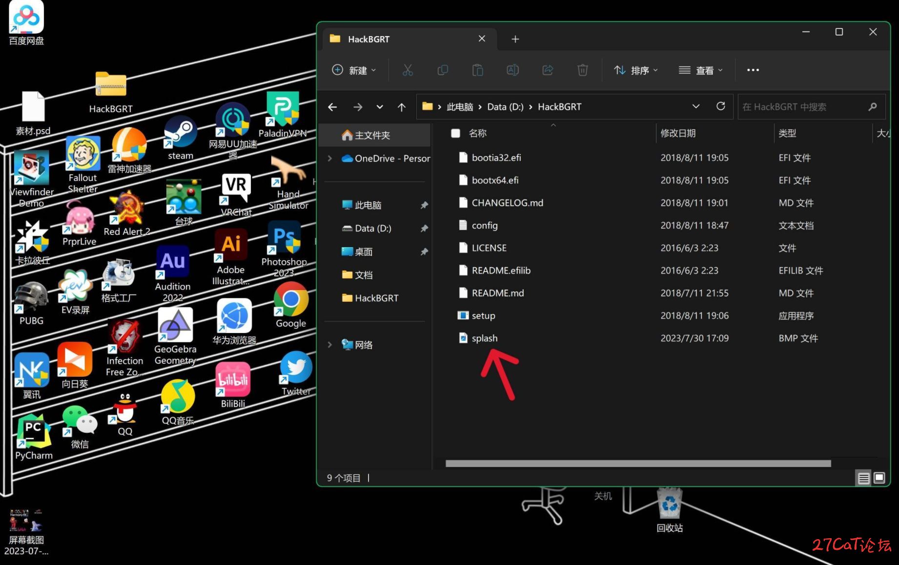
Task: Open PyCharm desktop icon
Action: point(34,437)
